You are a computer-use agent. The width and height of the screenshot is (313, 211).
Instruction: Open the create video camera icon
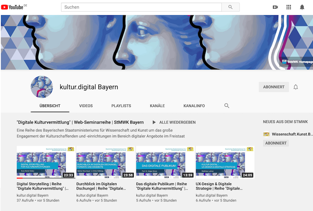(275, 7)
